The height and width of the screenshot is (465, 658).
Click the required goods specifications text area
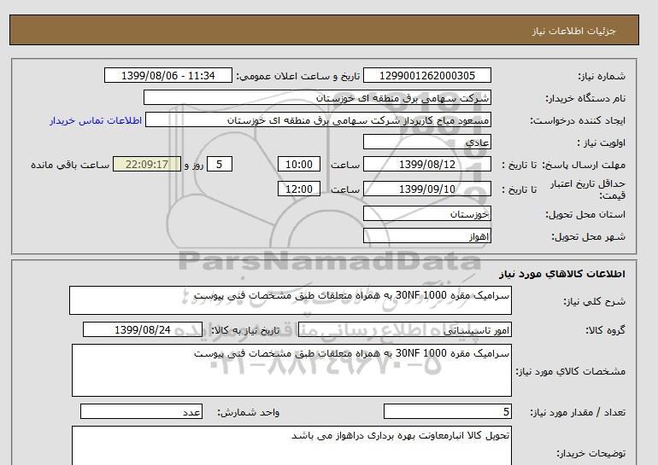(290, 369)
